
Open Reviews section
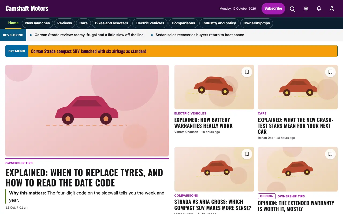coord(65,23)
